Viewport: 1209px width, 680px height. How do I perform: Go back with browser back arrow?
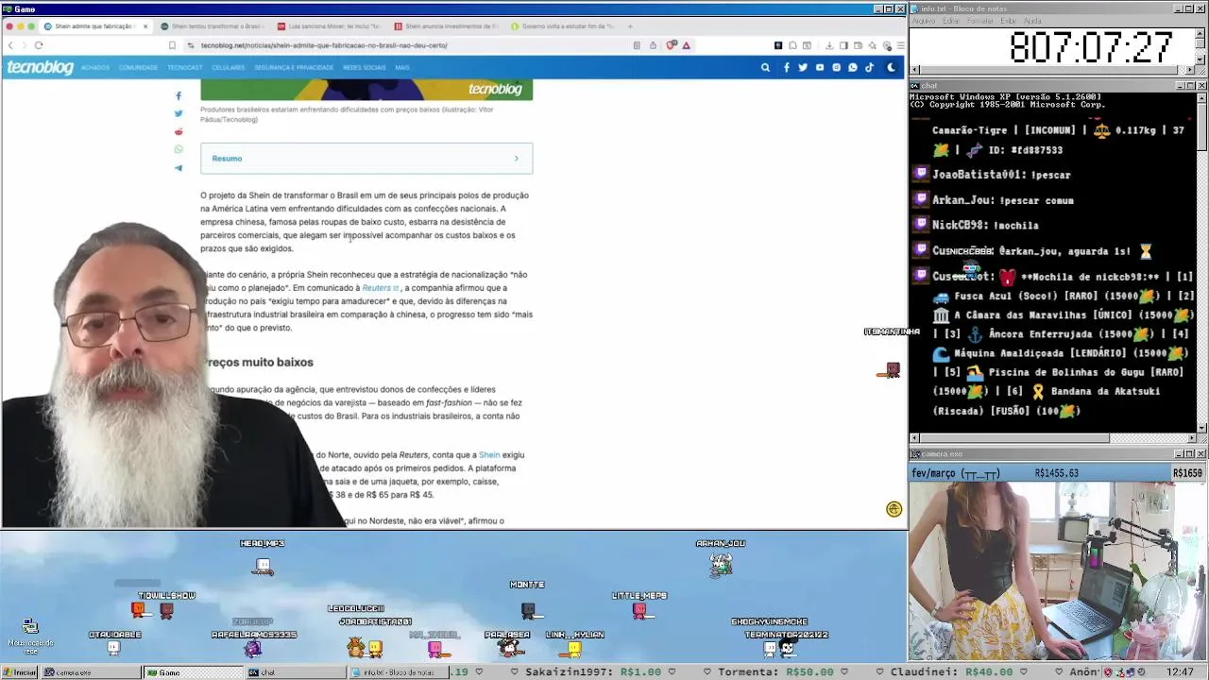[10, 45]
